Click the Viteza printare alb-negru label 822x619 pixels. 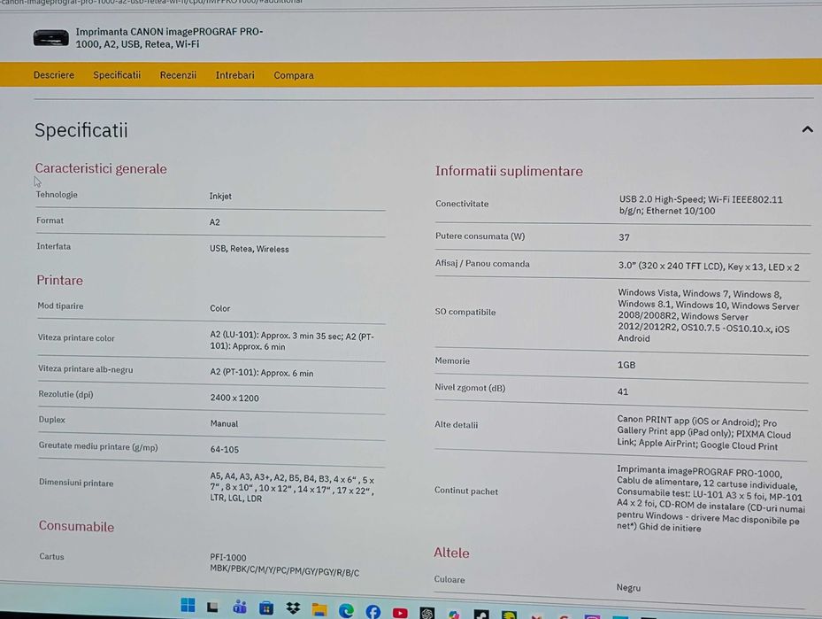pyautogui.click(x=86, y=369)
